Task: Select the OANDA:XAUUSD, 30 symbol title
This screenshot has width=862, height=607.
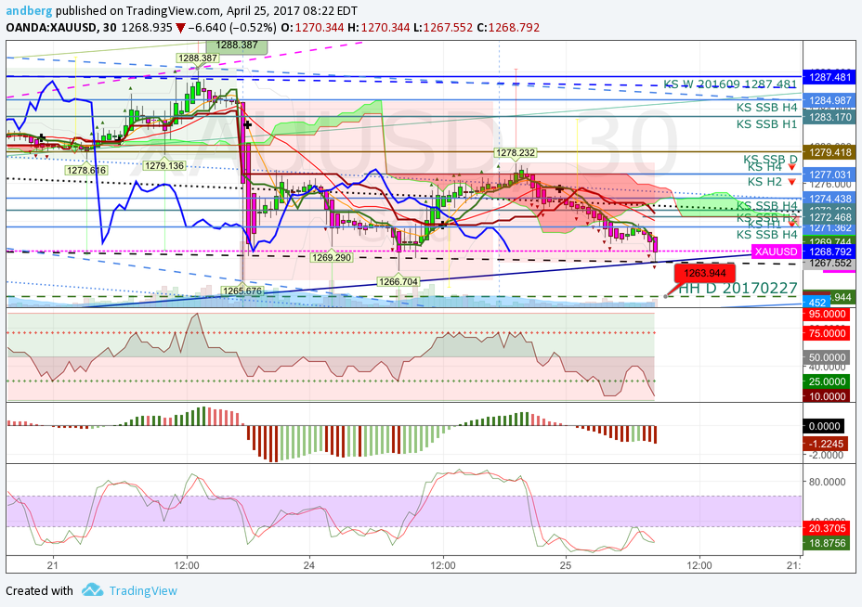Action: pos(61,28)
